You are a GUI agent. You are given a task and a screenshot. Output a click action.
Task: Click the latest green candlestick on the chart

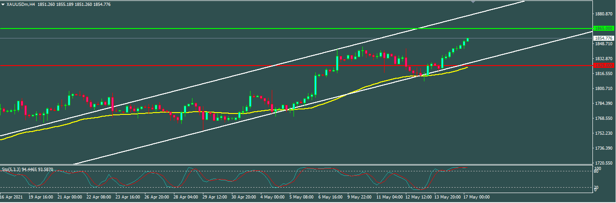(467, 40)
